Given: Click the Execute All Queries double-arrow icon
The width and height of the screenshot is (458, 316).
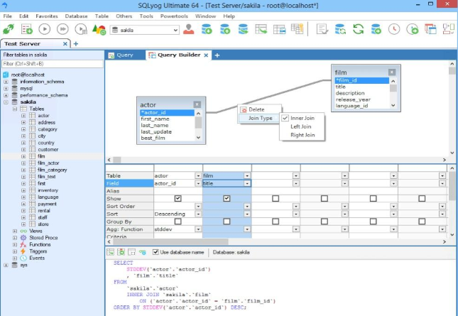Looking at the screenshot, I should 62,29.
